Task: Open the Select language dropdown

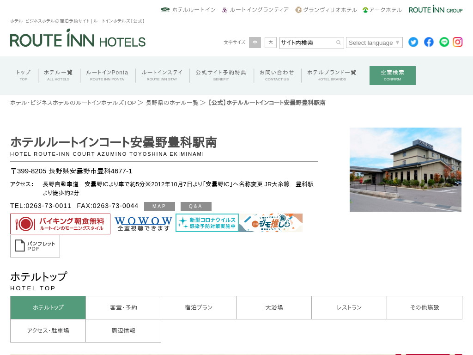Action: [374, 43]
